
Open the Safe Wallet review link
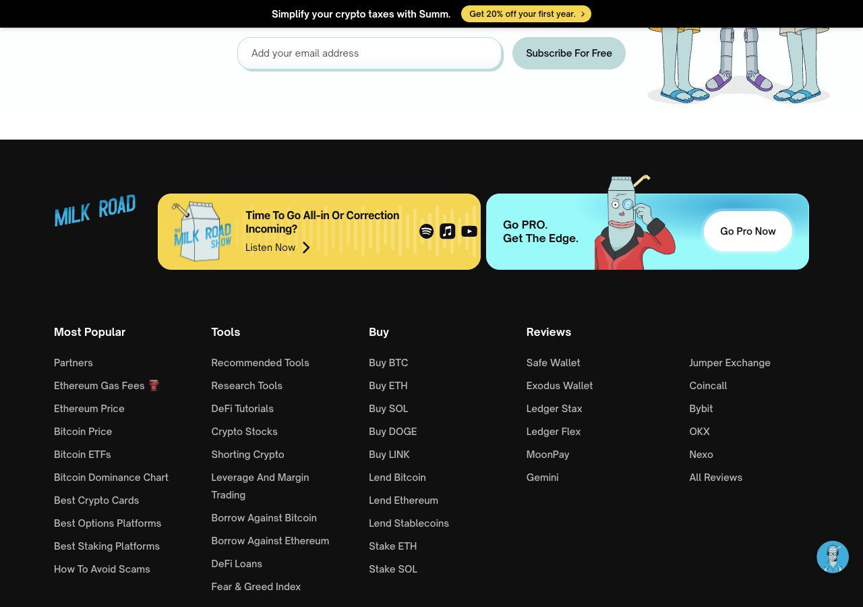tap(553, 363)
